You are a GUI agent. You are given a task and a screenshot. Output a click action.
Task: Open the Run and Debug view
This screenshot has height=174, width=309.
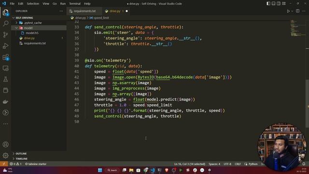[x=5, y=46]
